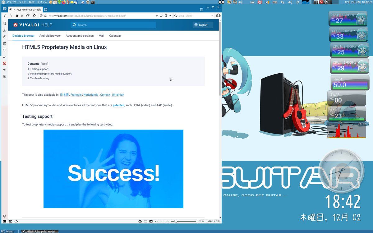
Task: Open the address bar history dropdown arrow
Action: [170, 16]
